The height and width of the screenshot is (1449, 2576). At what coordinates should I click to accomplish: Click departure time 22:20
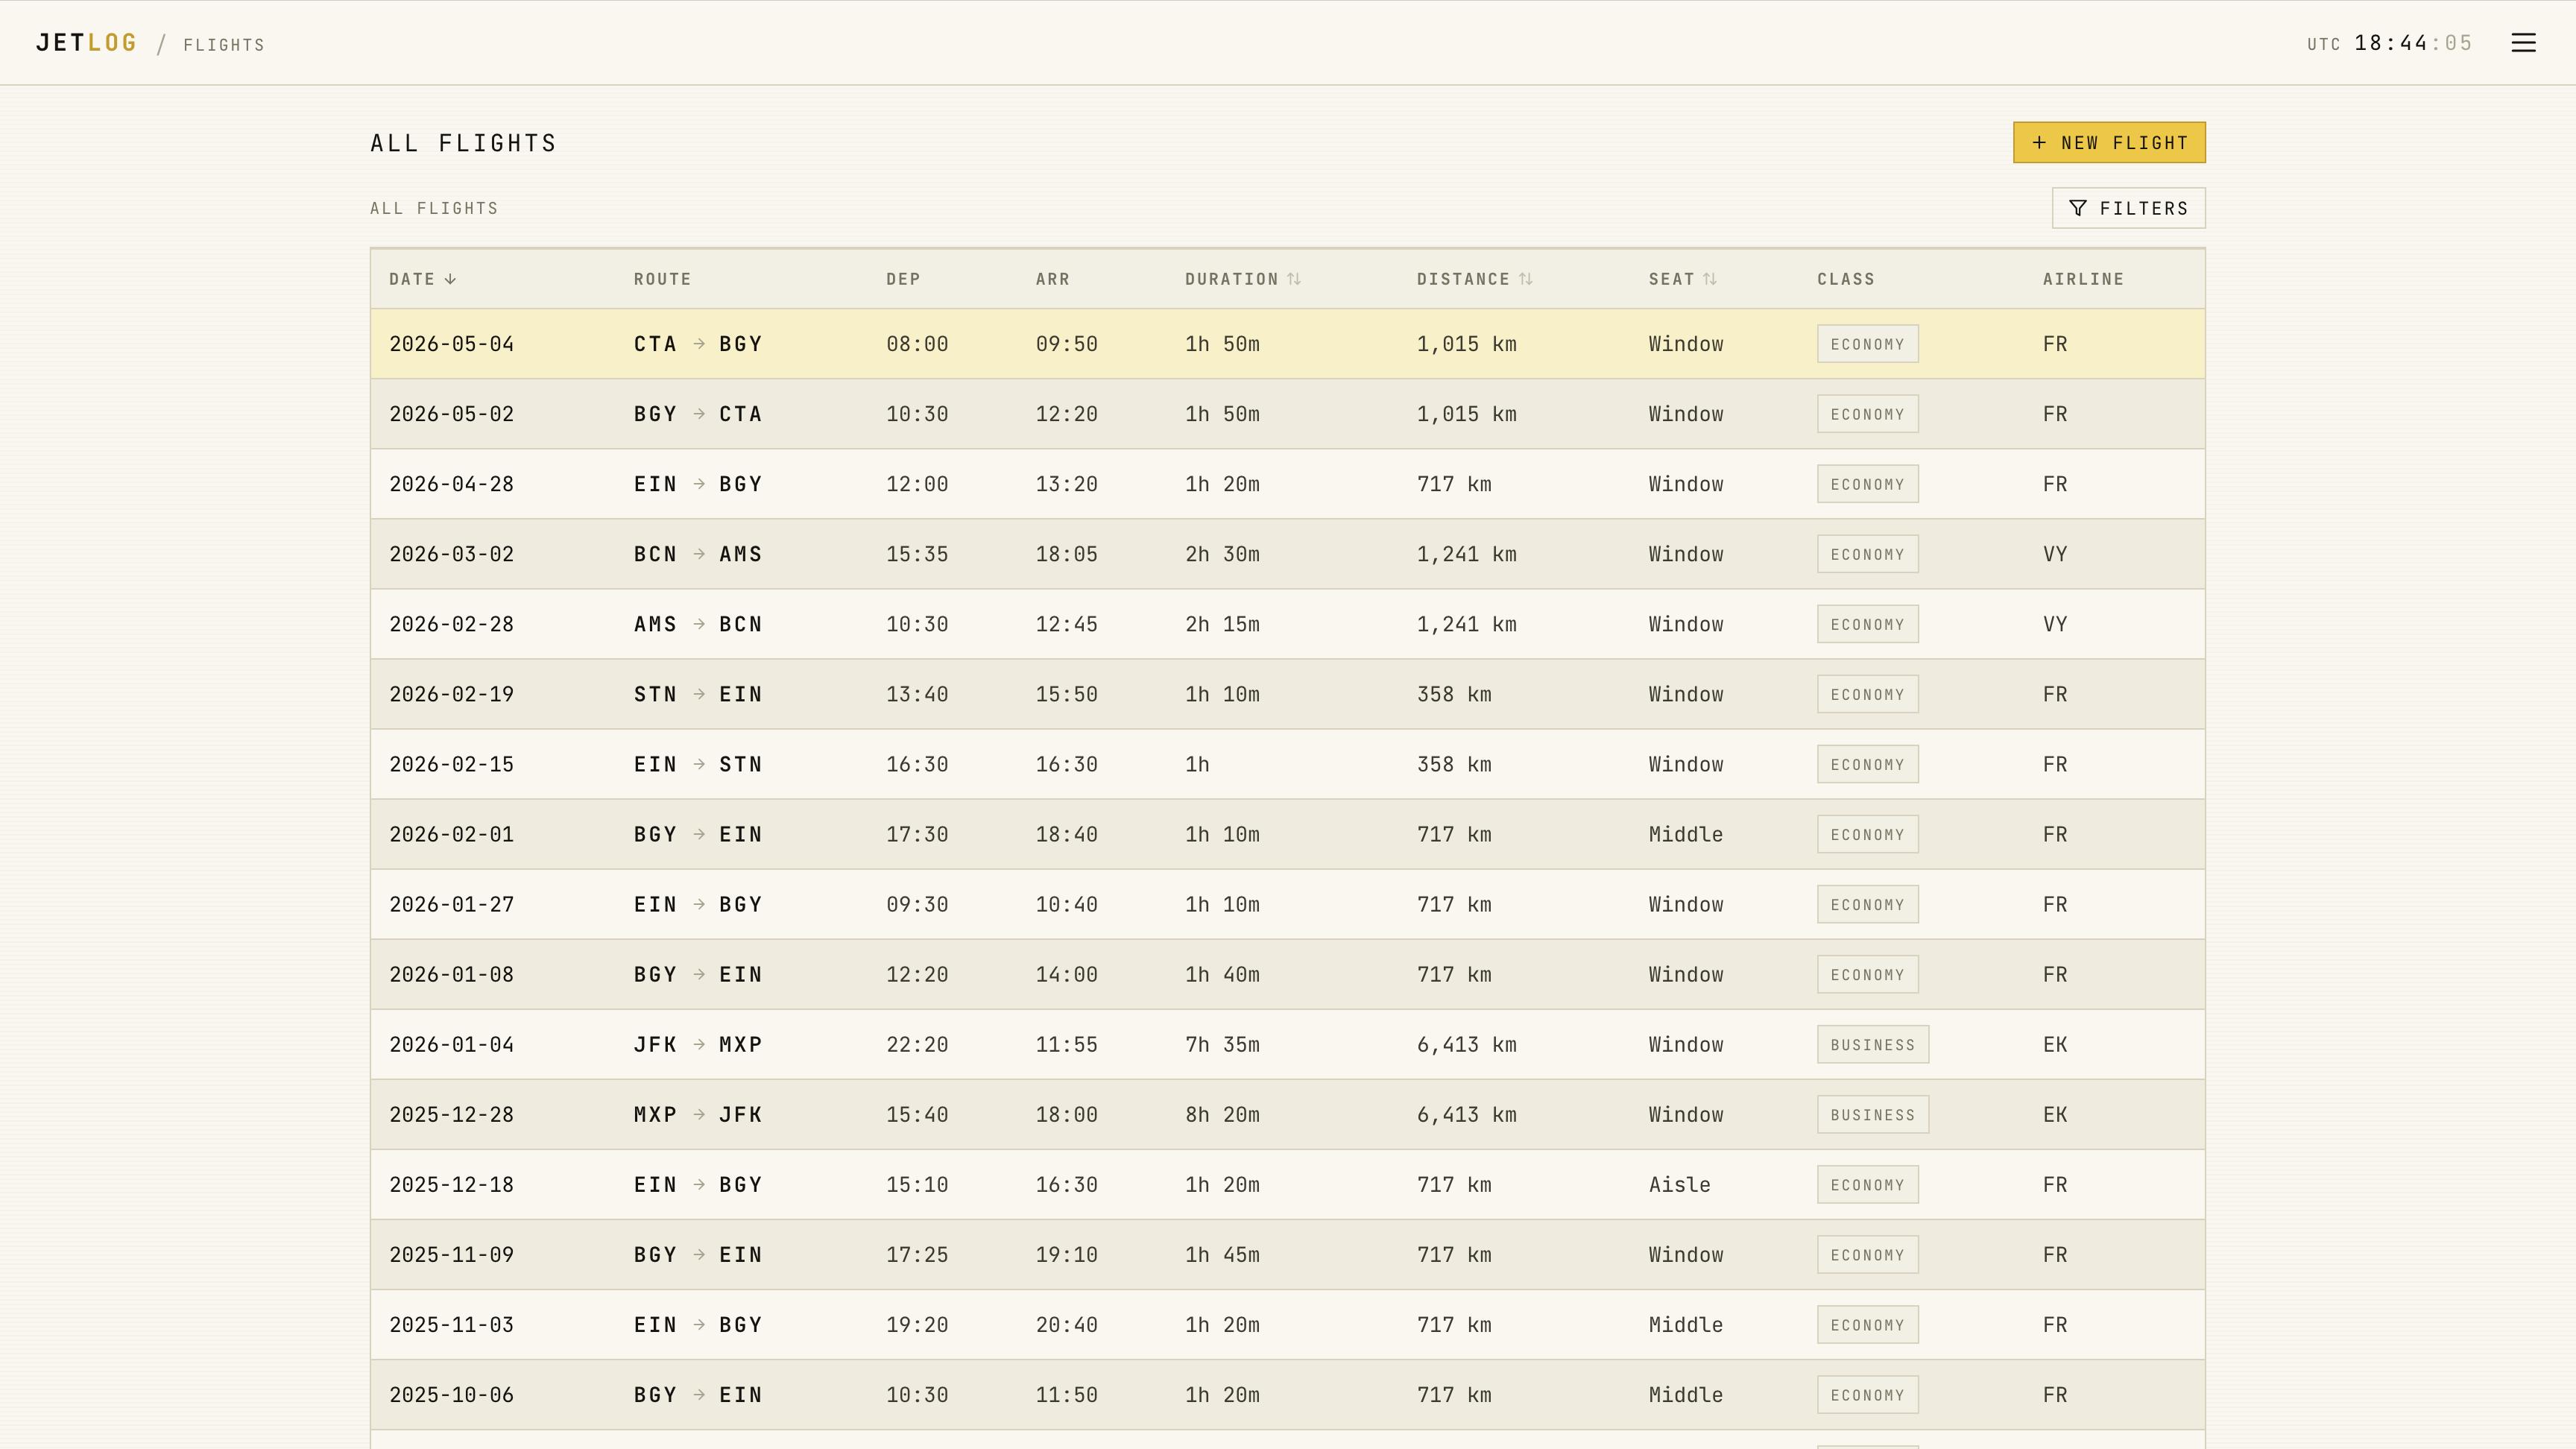[916, 1044]
